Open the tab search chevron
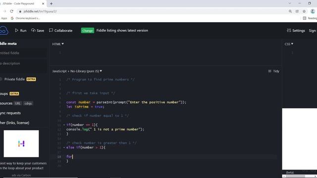The height and width of the screenshot is (178, 317). pyautogui.click(x=289, y=3)
